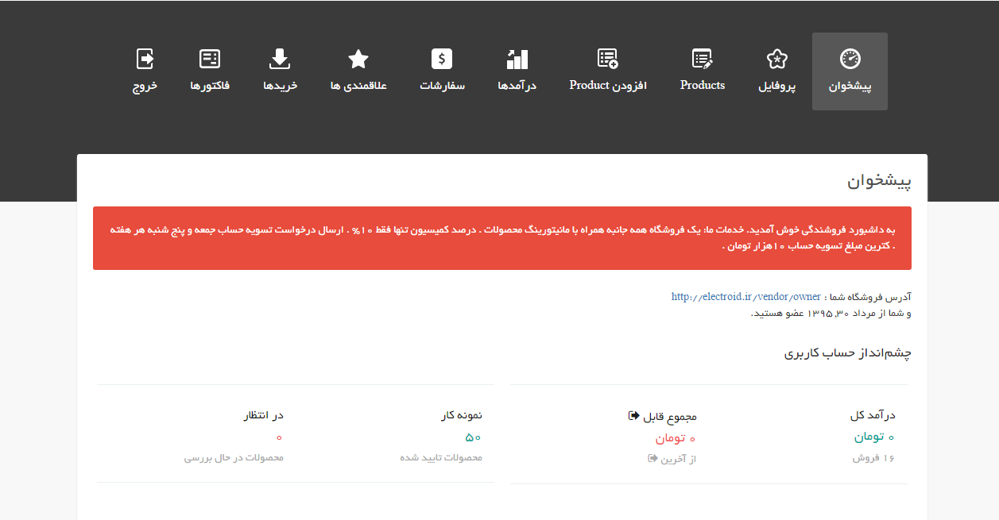
Task: Click the Products list-with-pencil icon
Action: coord(703,59)
